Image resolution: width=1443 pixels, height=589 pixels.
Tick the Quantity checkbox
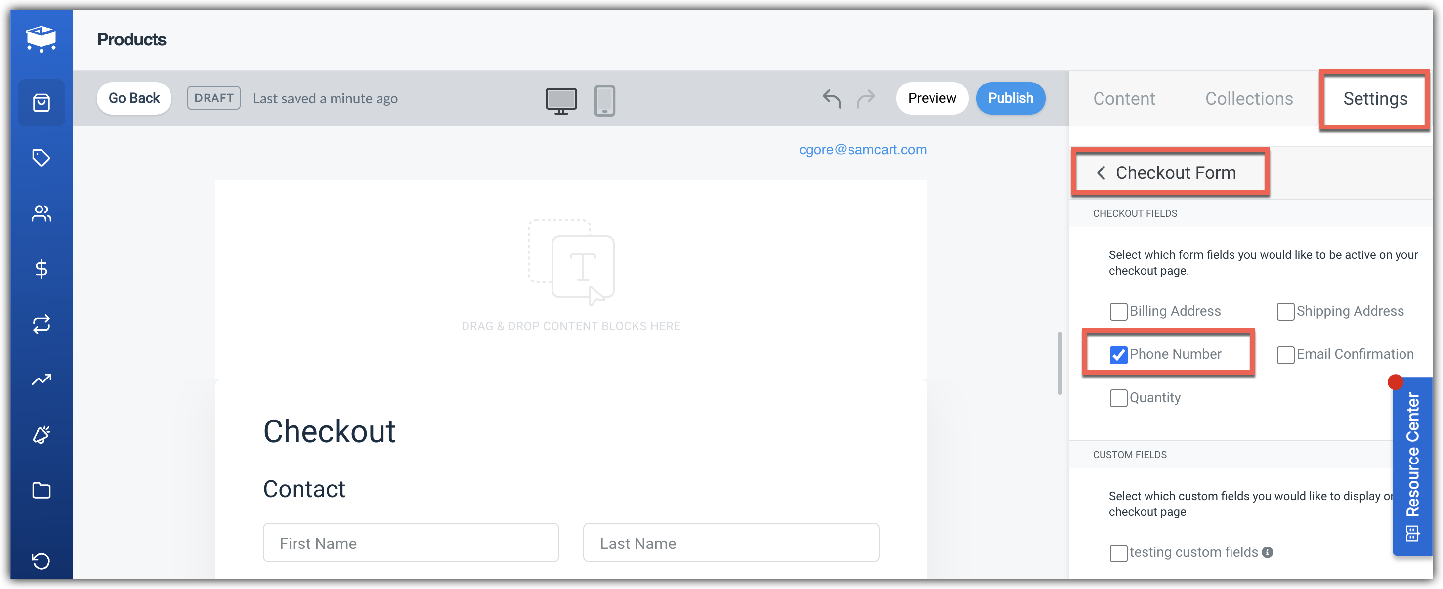[1118, 398]
